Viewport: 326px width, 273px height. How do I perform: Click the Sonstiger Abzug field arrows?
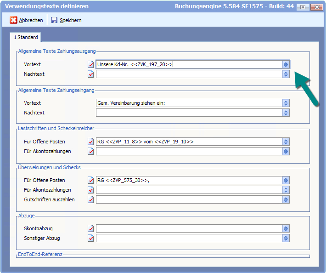coord(286,238)
